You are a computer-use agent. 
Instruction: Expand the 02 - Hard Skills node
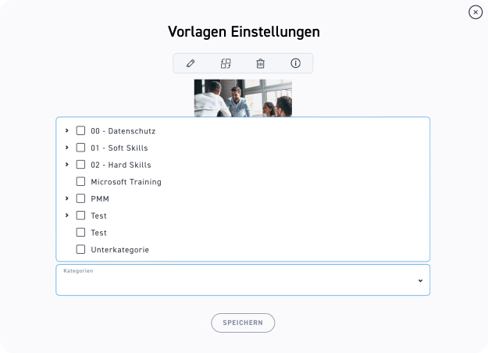pyautogui.click(x=67, y=165)
